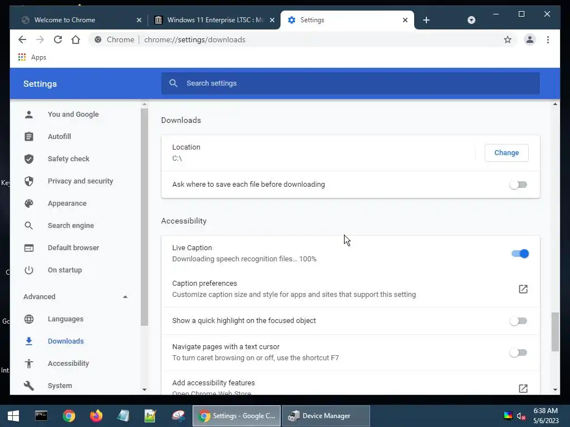
Task: Click the Downloads section heading
Action: 181,120
